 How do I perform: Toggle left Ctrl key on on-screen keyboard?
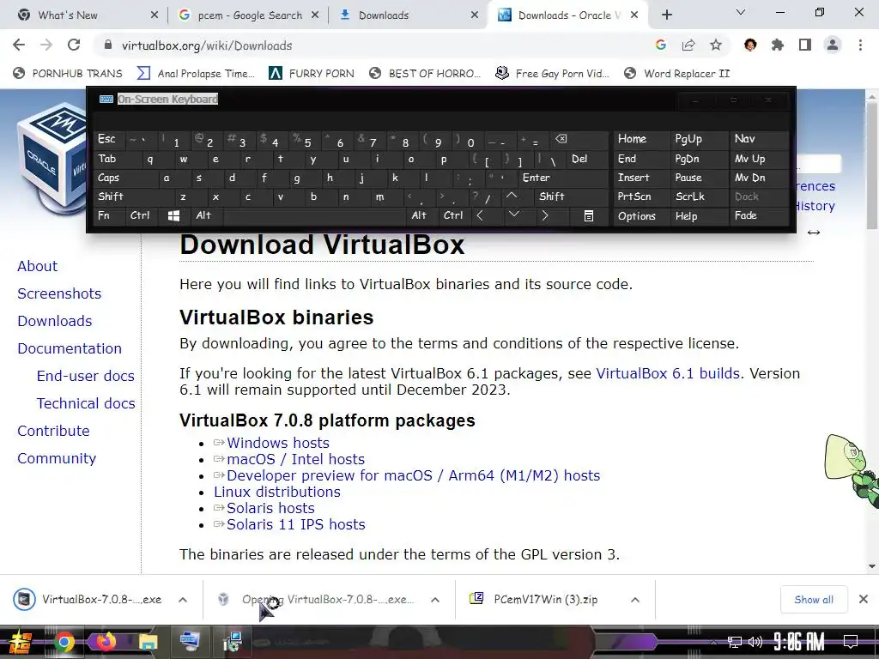click(x=140, y=215)
